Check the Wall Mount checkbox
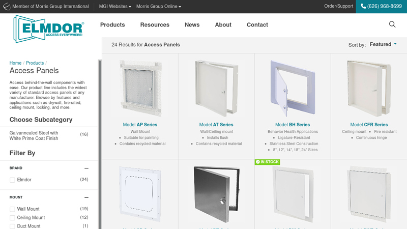The height and width of the screenshot is (229, 407). coord(12,209)
